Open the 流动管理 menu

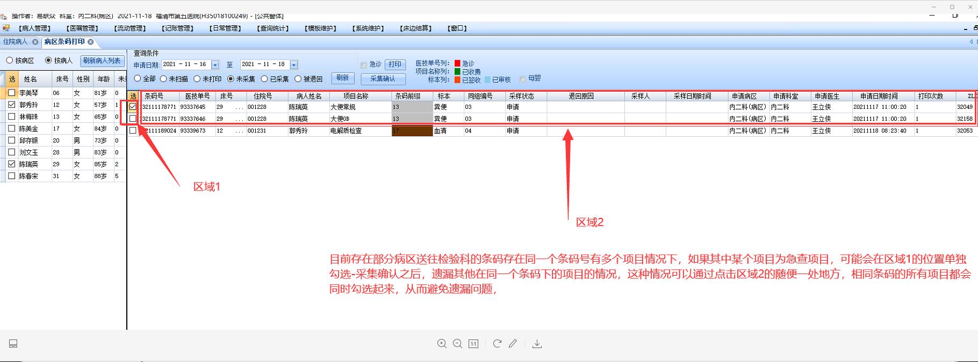tap(130, 28)
